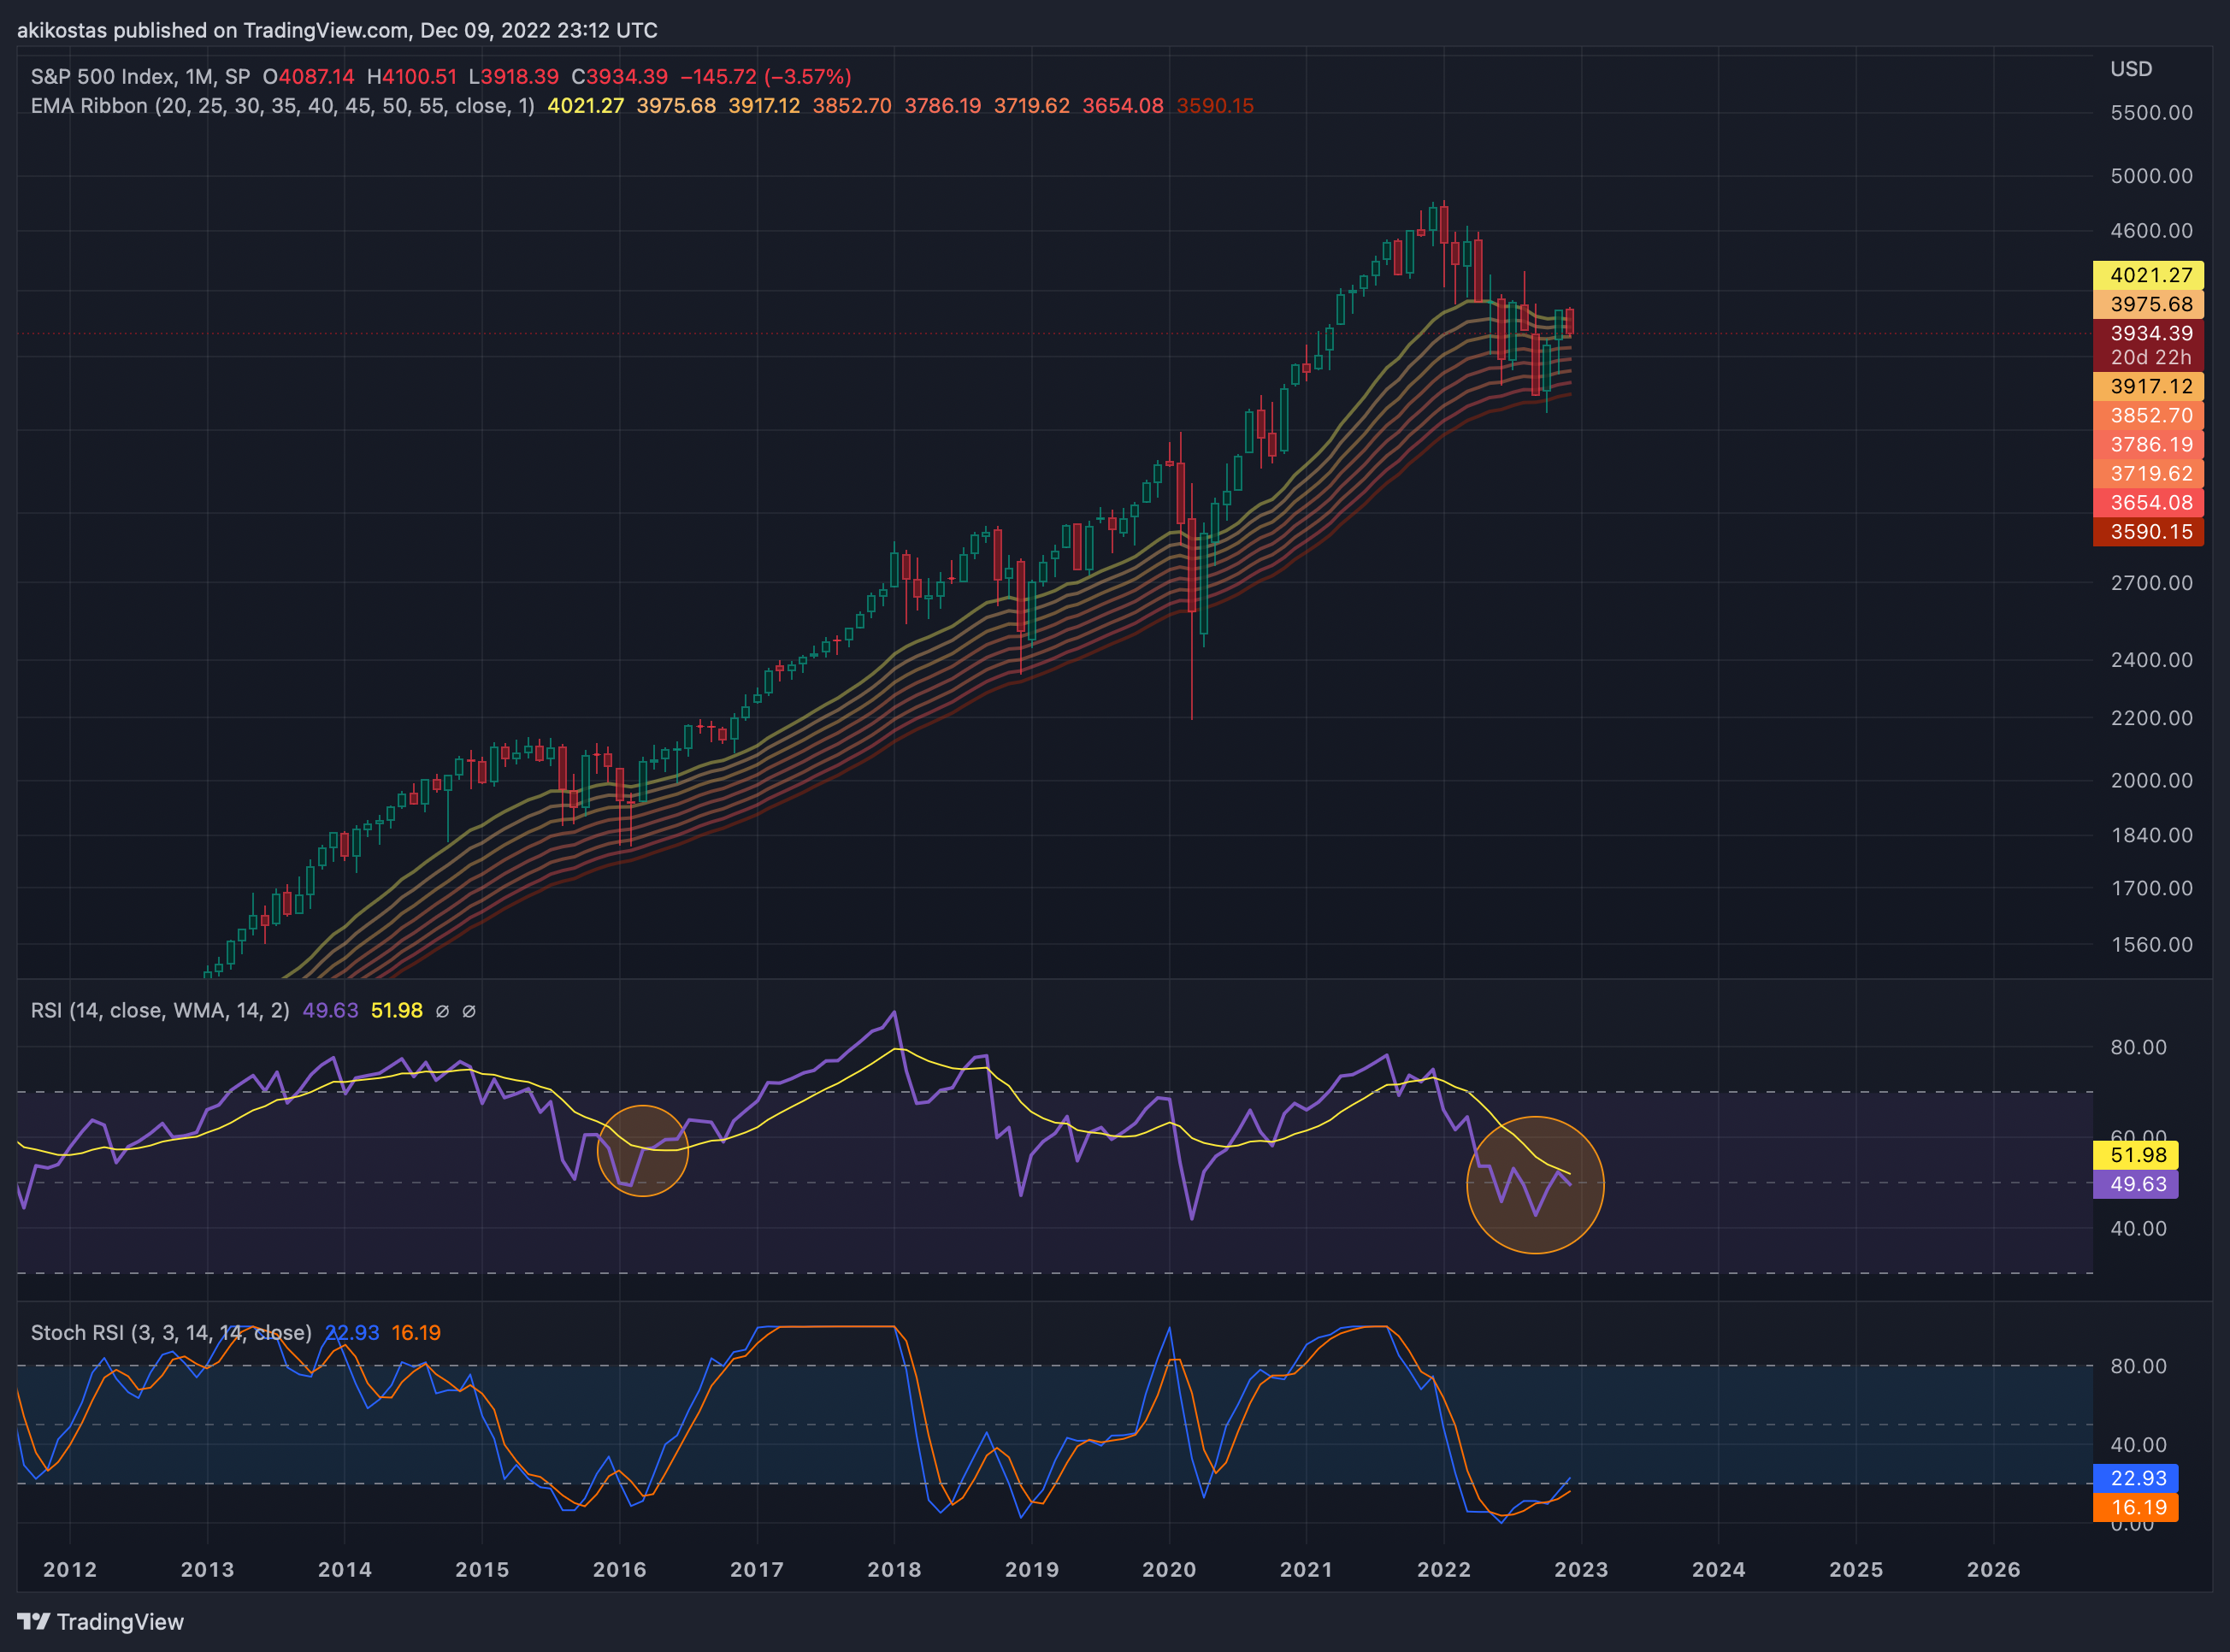
Task: Click the 2018 year label on time axis
Action: click(894, 1569)
